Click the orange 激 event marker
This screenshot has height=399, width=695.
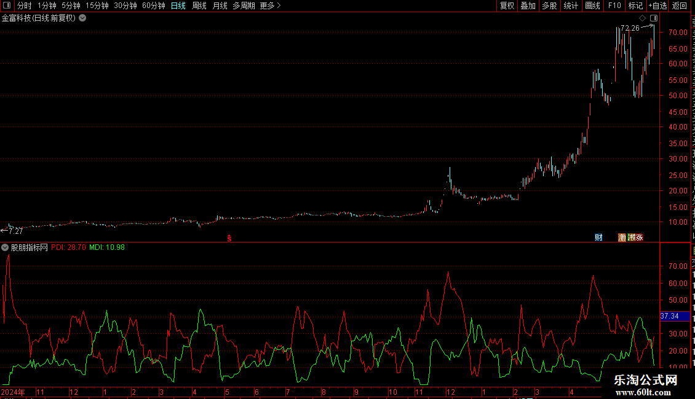pyautogui.click(x=622, y=238)
